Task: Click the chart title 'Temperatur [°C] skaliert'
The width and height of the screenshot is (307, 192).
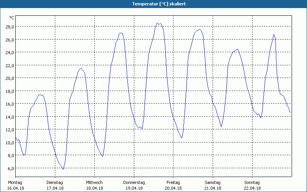Action: (x=159, y=4)
